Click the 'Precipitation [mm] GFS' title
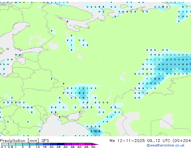 [24, 141]
